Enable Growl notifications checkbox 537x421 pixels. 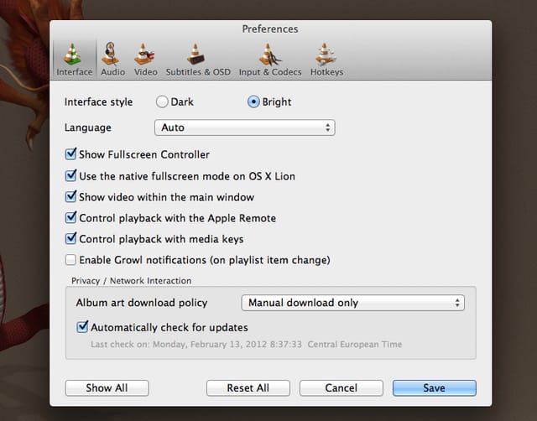point(70,260)
